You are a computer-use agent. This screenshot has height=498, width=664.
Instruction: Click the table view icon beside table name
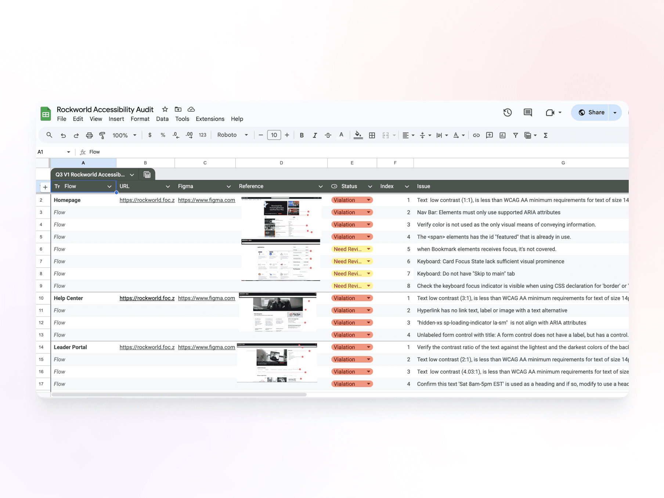pyautogui.click(x=147, y=175)
